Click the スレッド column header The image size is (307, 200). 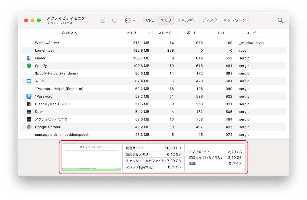(x=165, y=33)
